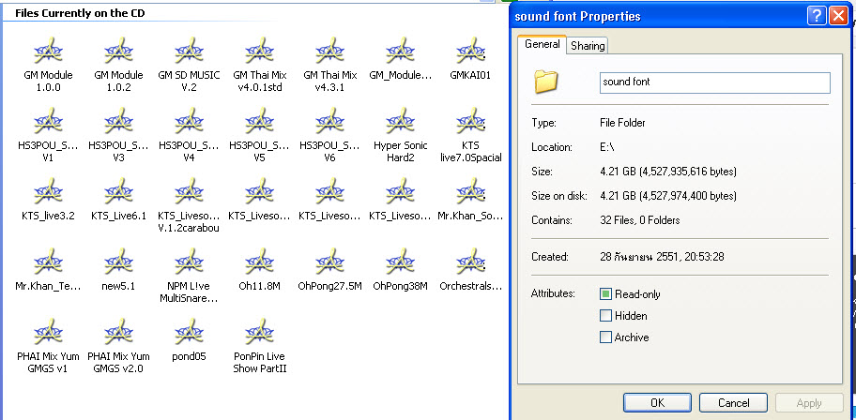Image resolution: width=856 pixels, height=420 pixels.
Task: Select the GM Module 1.0.2 file icon
Action: click(x=118, y=52)
